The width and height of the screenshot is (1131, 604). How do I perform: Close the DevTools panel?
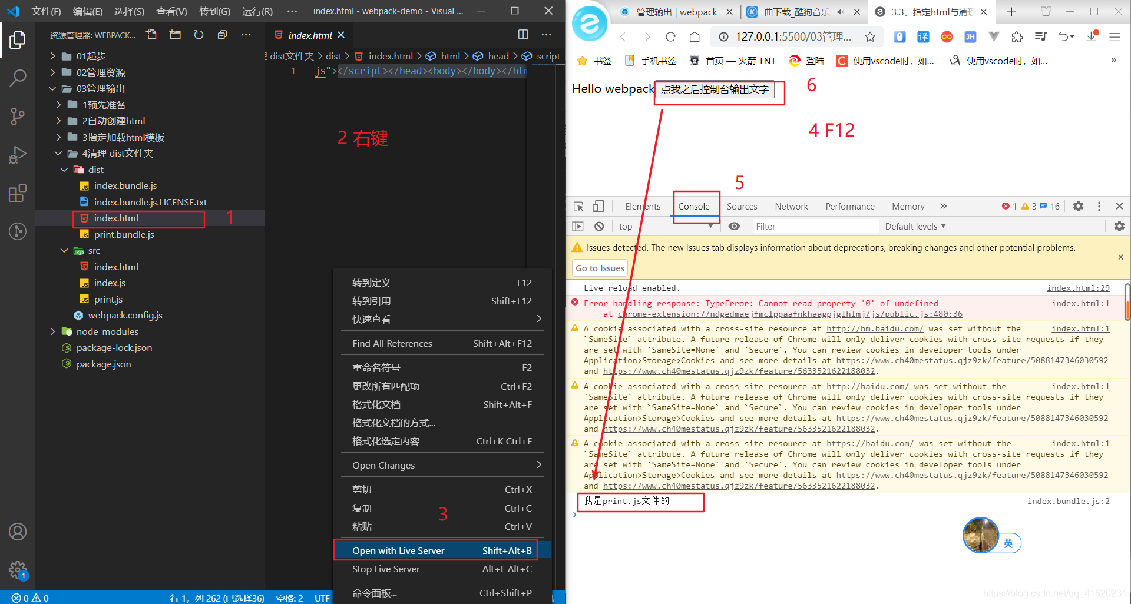tap(1119, 206)
